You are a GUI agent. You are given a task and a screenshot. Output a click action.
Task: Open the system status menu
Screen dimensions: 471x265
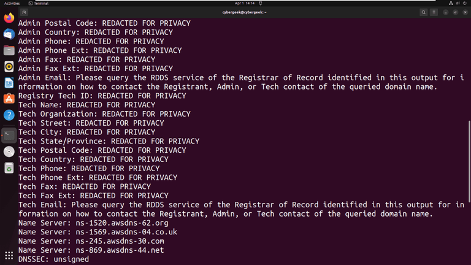[459, 3]
